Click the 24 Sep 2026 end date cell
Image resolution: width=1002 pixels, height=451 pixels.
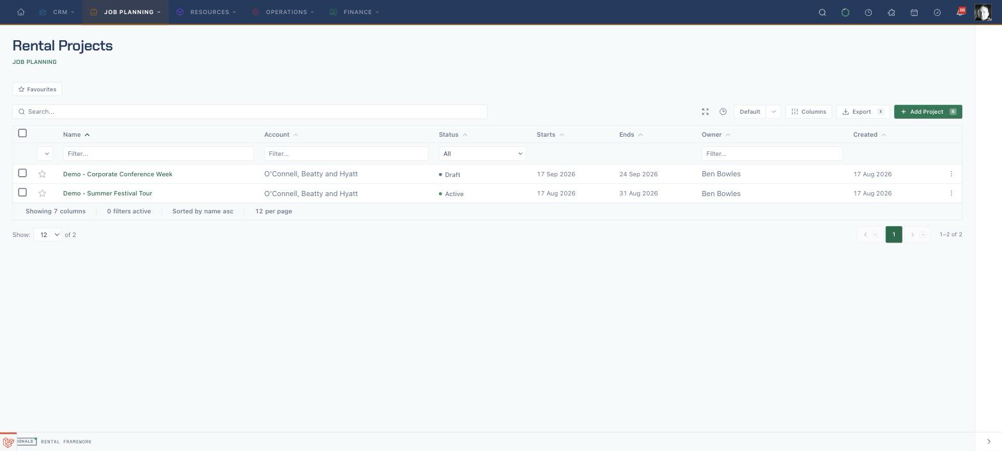638,174
